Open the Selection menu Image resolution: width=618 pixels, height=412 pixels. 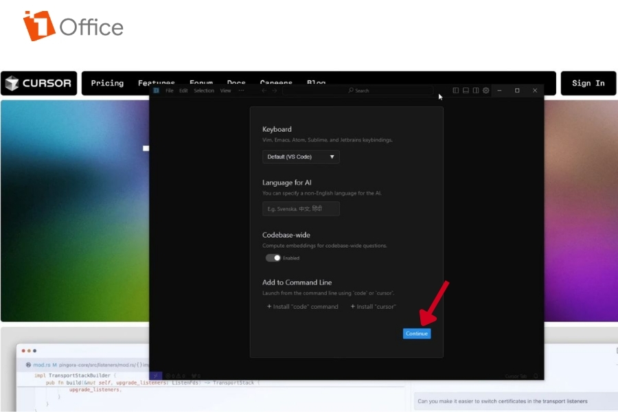pos(204,91)
